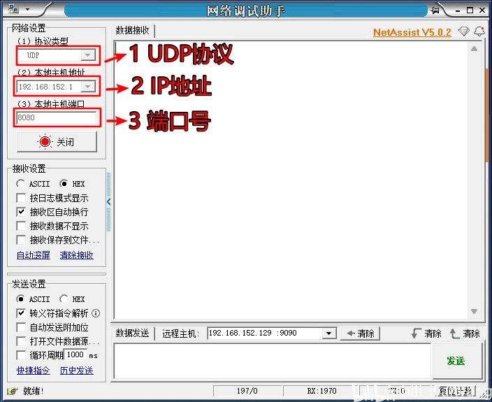Switch to the 数据接收 tab
The width and height of the screenshot is (492, 402).
tap(132, 31)
